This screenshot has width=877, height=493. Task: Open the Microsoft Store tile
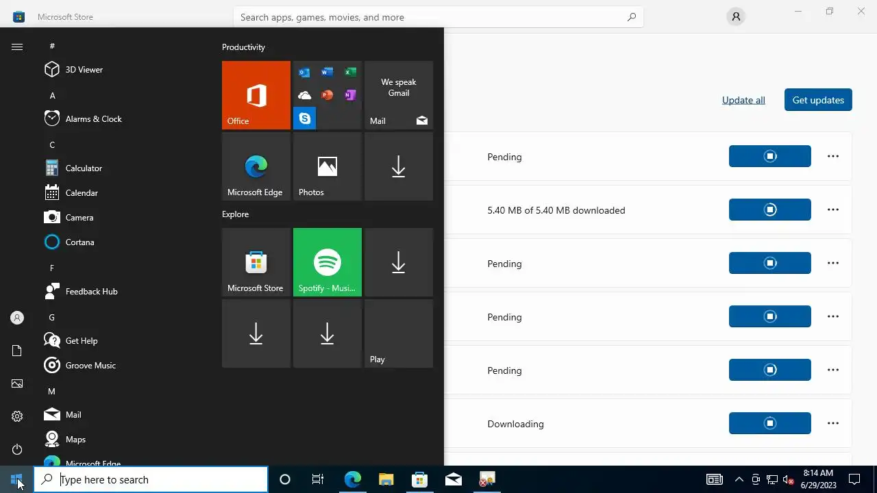(256, 262)
